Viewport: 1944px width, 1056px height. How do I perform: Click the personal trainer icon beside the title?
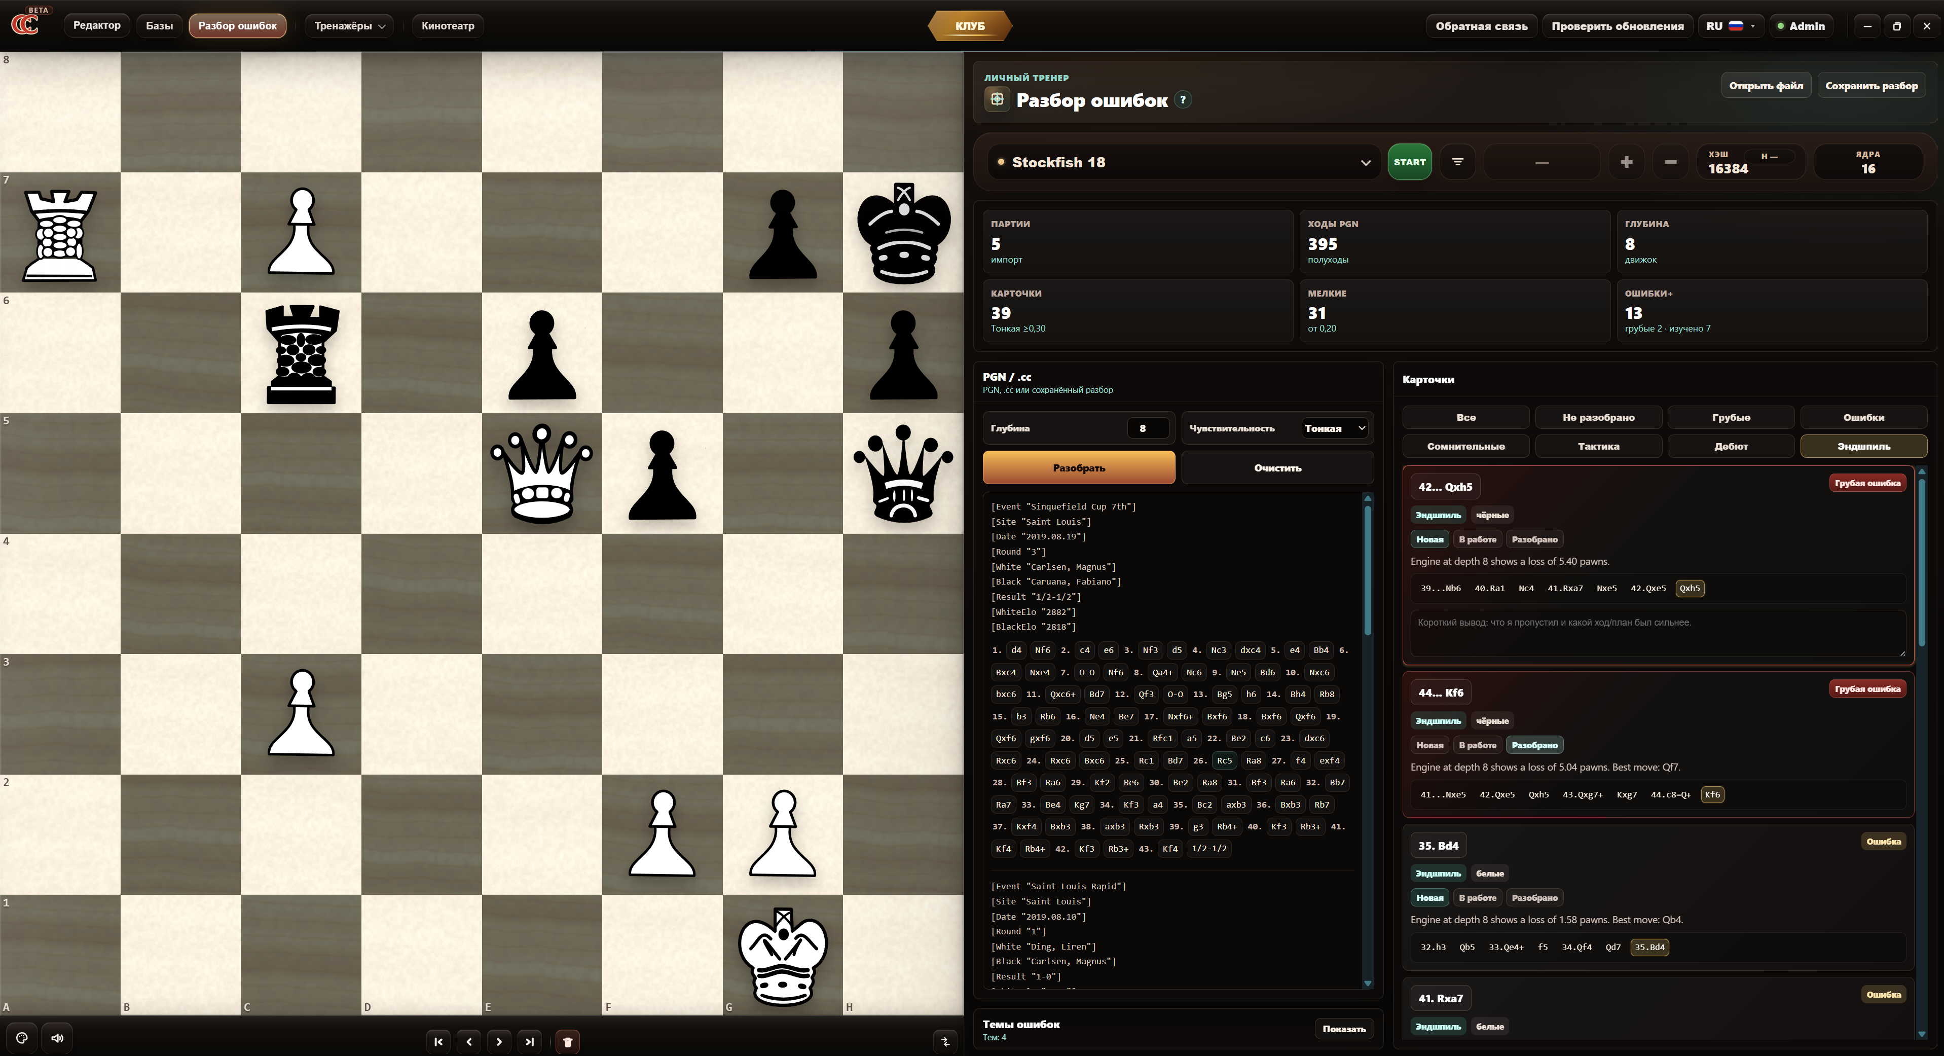[x=996, y=99]
